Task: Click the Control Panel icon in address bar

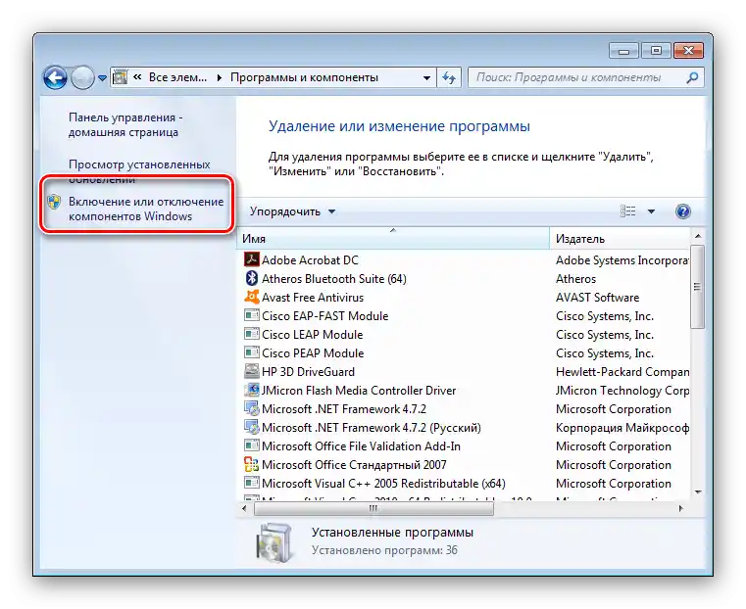Action: click(x=121, y=77)
